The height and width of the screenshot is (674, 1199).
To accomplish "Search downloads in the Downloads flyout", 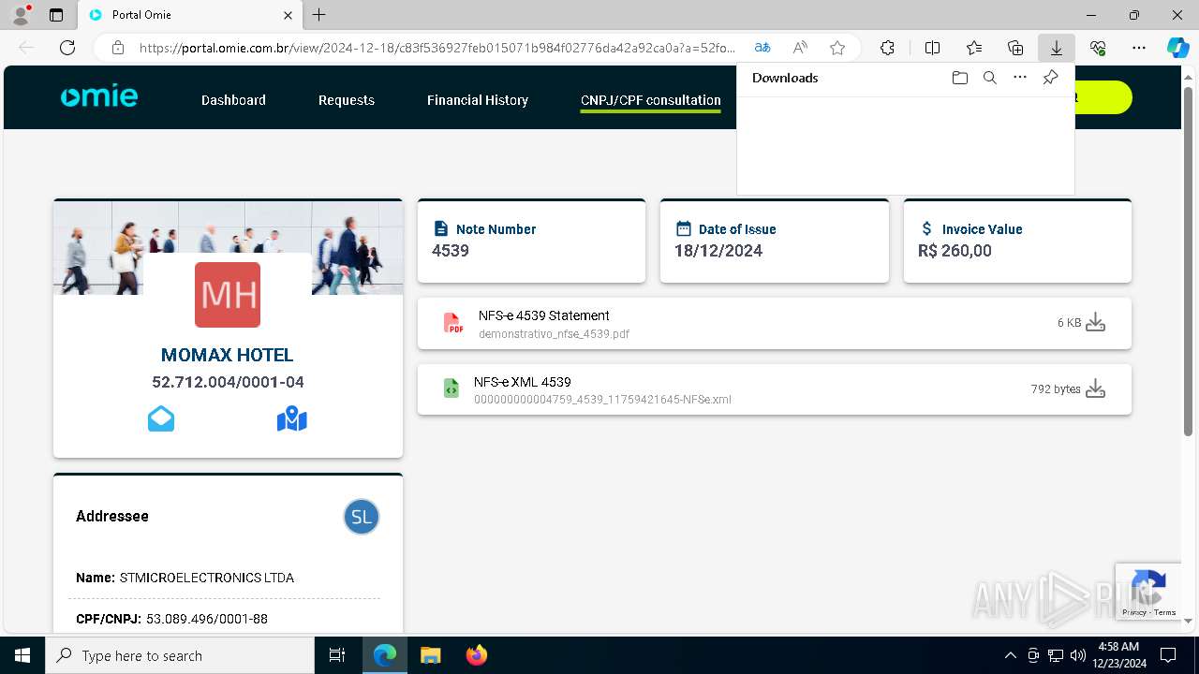I will (989, 78).
